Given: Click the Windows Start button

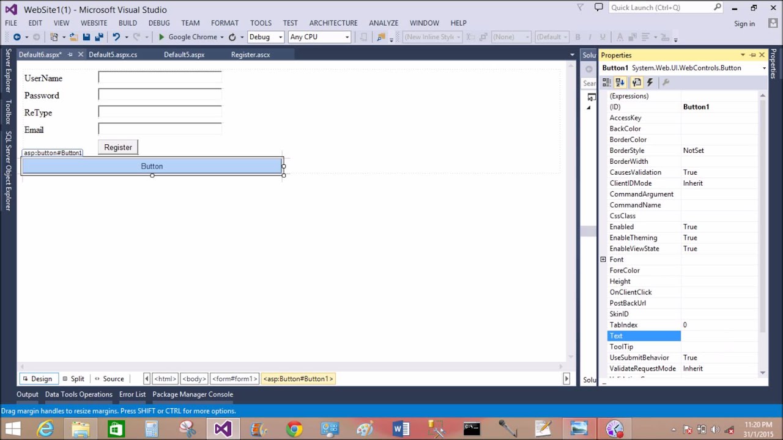Looking at the screenshot, I should click(x=12, y=429).
